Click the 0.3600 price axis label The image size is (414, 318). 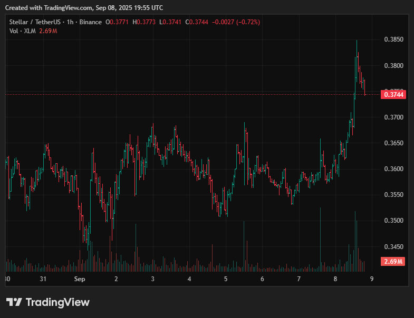[394, 169]
